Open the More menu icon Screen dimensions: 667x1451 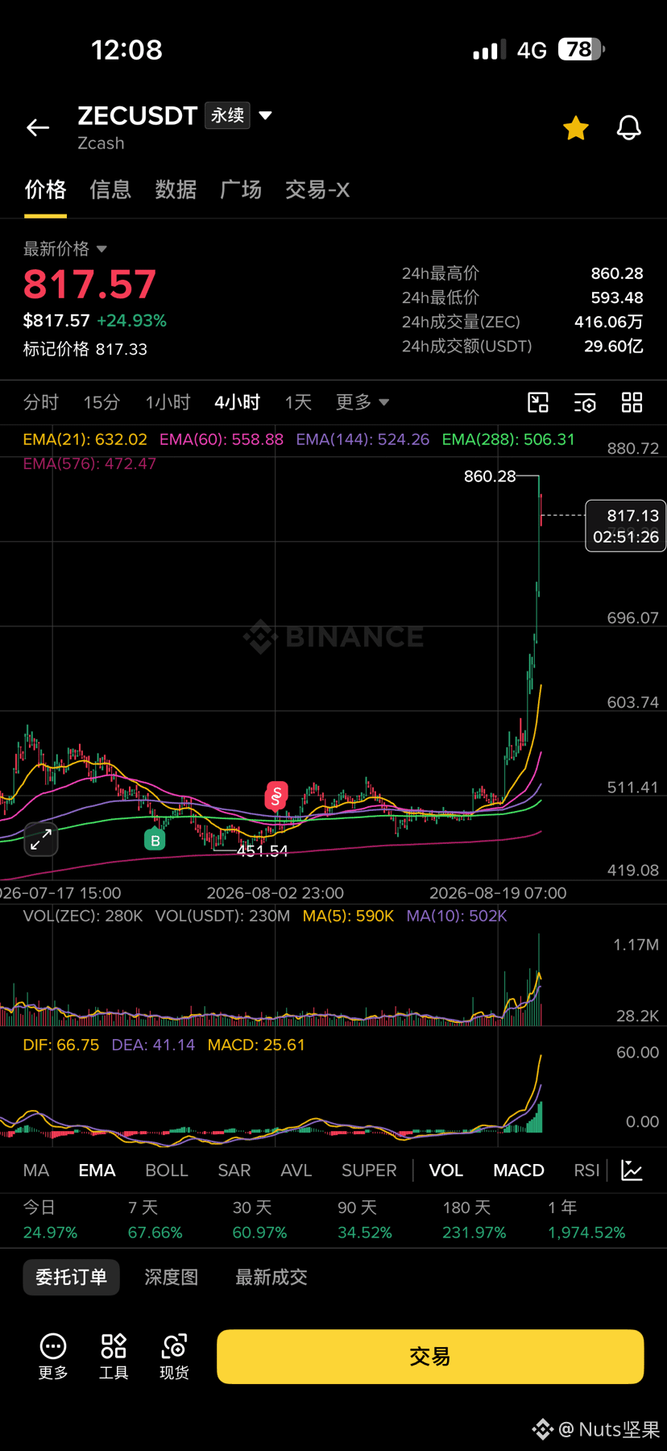pos(53,1357)
